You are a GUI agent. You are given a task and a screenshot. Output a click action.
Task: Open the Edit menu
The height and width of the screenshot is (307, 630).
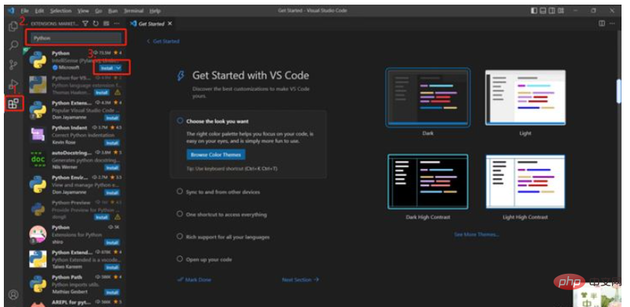click(x=39, y=11)
